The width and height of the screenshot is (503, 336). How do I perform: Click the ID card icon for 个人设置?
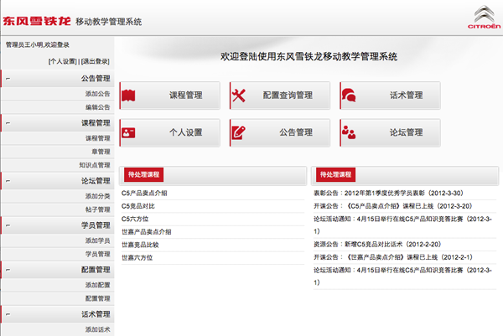tap(128, 132)
